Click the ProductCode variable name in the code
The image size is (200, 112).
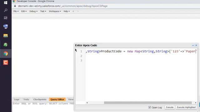[x=111, y=51]
